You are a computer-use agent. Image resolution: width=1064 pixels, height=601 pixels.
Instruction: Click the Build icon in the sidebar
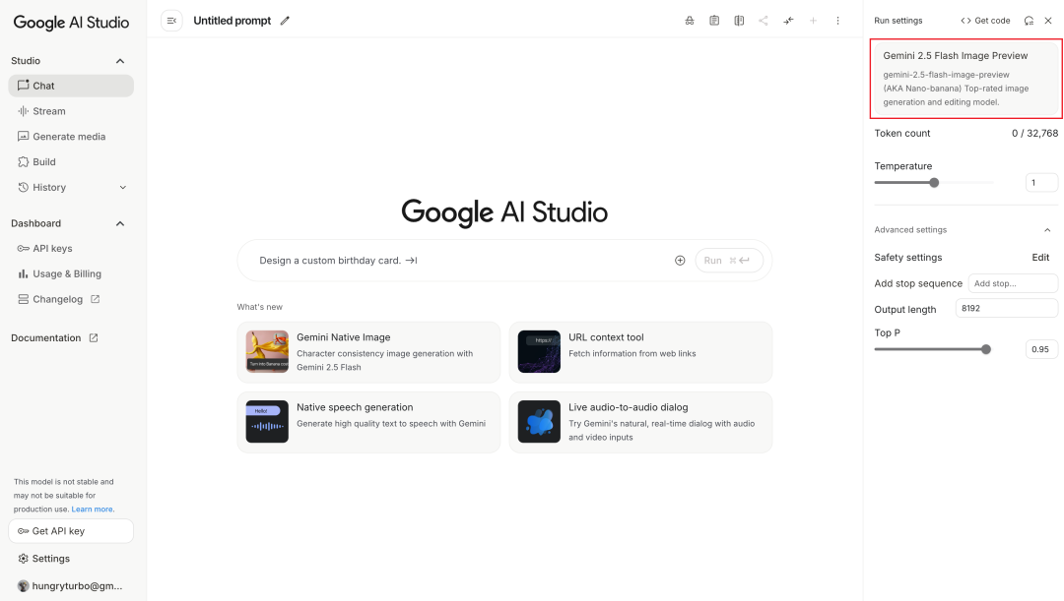coord(22,161)
